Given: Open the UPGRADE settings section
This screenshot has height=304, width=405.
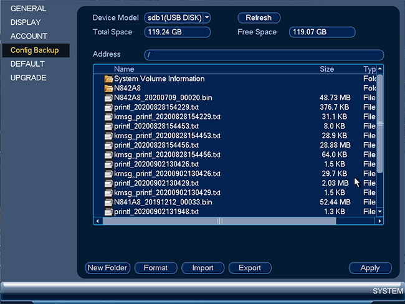Looking at the screenshot, I should pos(29,78).
